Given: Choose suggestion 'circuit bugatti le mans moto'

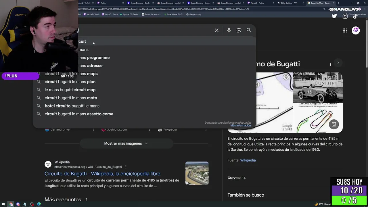Looking at the screenshot, I should coord(144,98).
